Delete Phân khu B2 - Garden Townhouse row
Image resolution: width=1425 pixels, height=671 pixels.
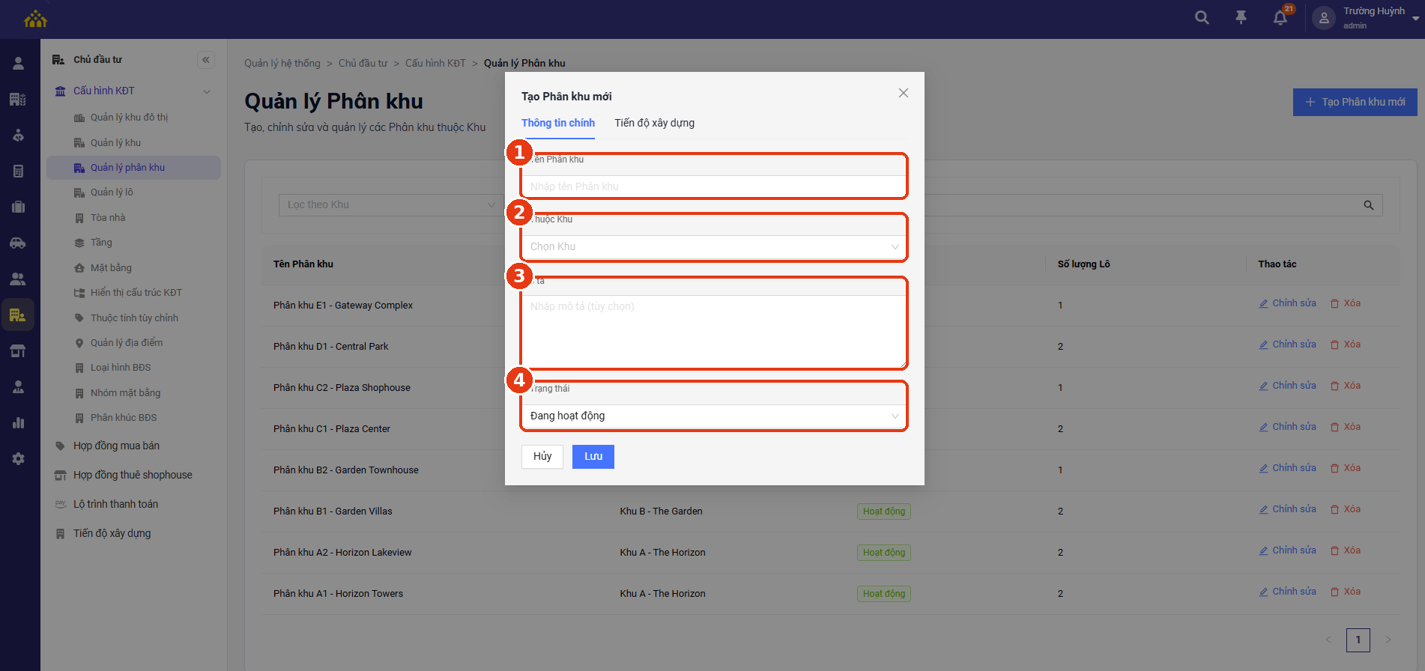1346,468
